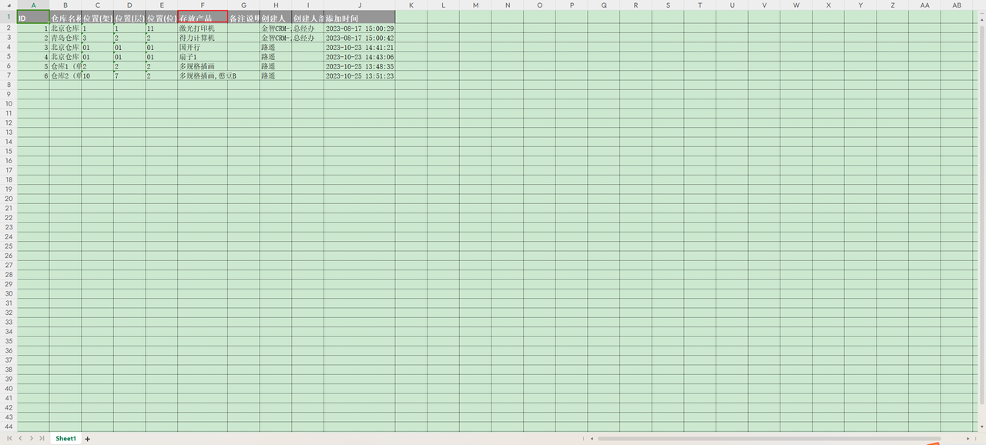The width and height of the screenshot is (986, 445).
Task: Jump to the first sheet with the navigation arrow
Action: tap(9, 438)
